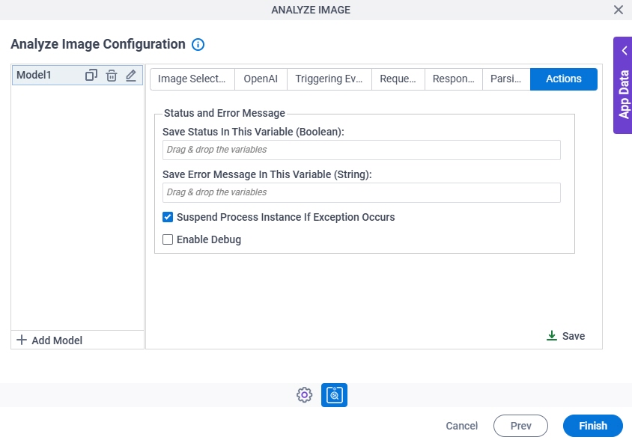The height and width of the screenshot is (440, 632).
Task: Expand the App Data side panel
Action: point(623,85)
